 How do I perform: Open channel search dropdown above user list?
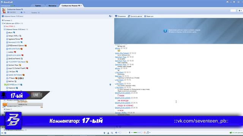tap(110, 16)
